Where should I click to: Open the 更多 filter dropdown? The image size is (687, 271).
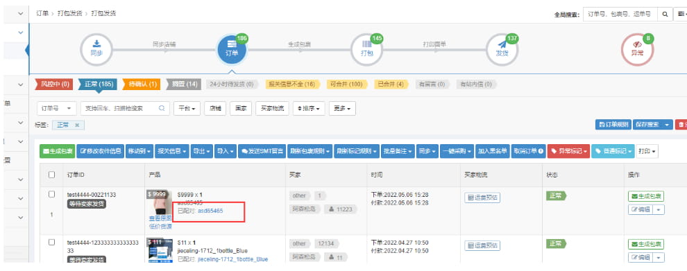click(342, 108)
